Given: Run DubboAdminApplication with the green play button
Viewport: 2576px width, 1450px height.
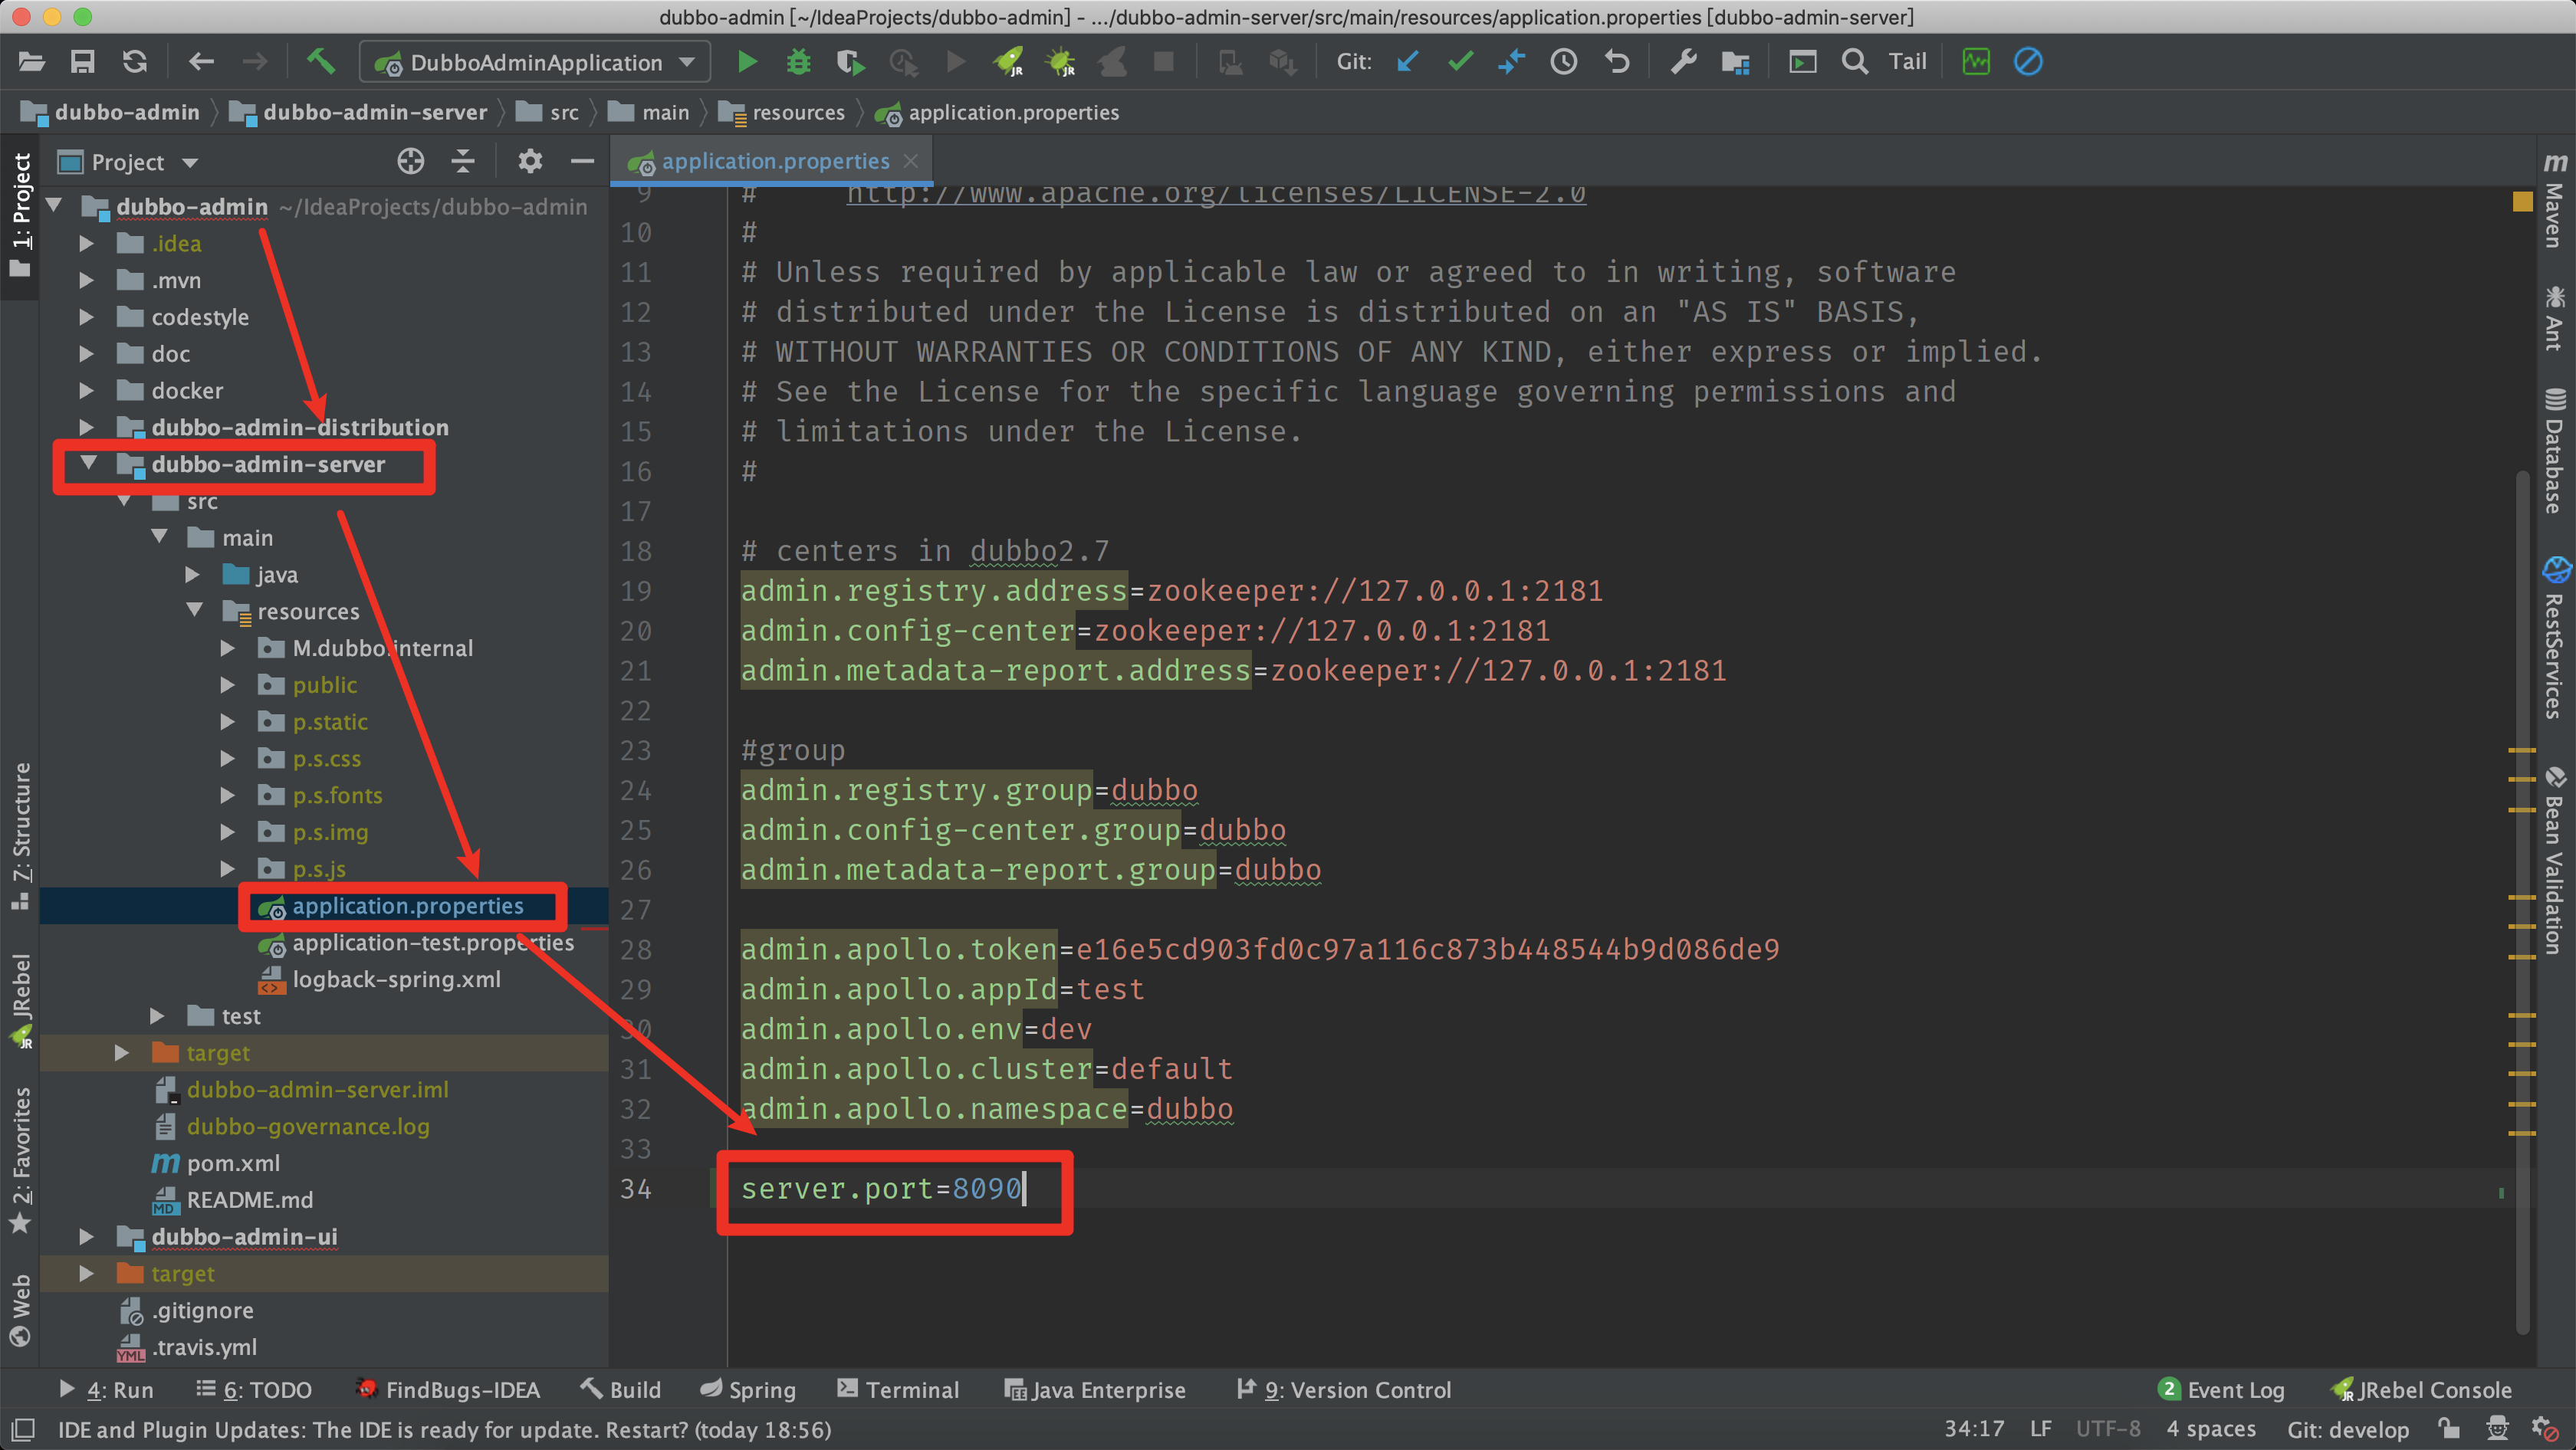Looking at the screenshot, I should click(746, 62).
